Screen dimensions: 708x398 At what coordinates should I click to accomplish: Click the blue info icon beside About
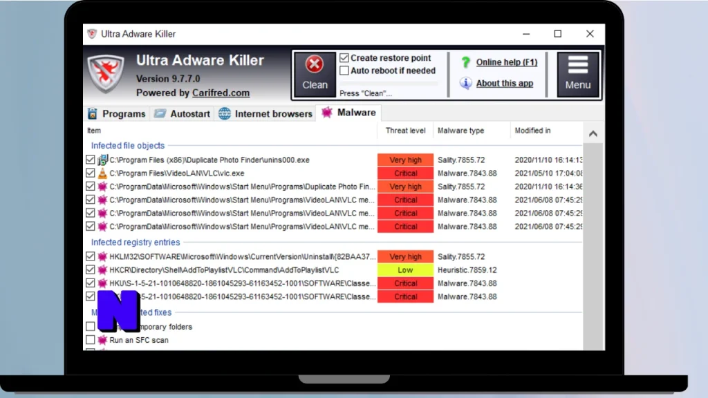(465, 83)
